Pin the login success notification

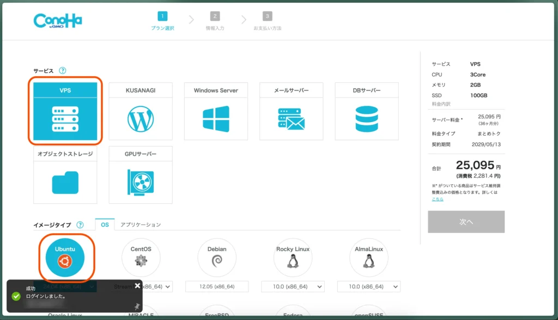[x=137, y=306]
